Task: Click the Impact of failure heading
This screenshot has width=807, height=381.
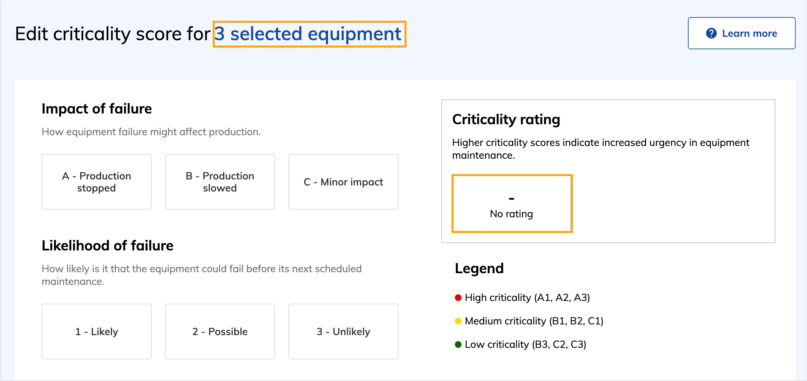Action: pos(97,109)
